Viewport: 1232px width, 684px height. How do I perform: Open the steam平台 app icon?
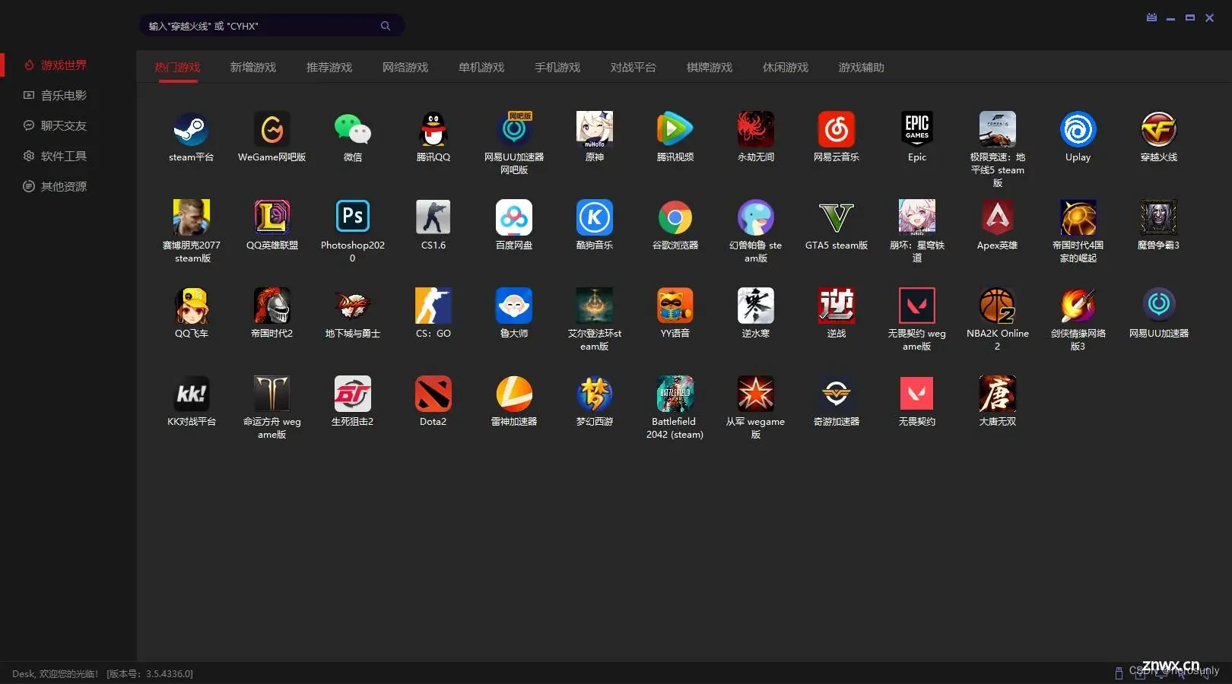(191, 130)
